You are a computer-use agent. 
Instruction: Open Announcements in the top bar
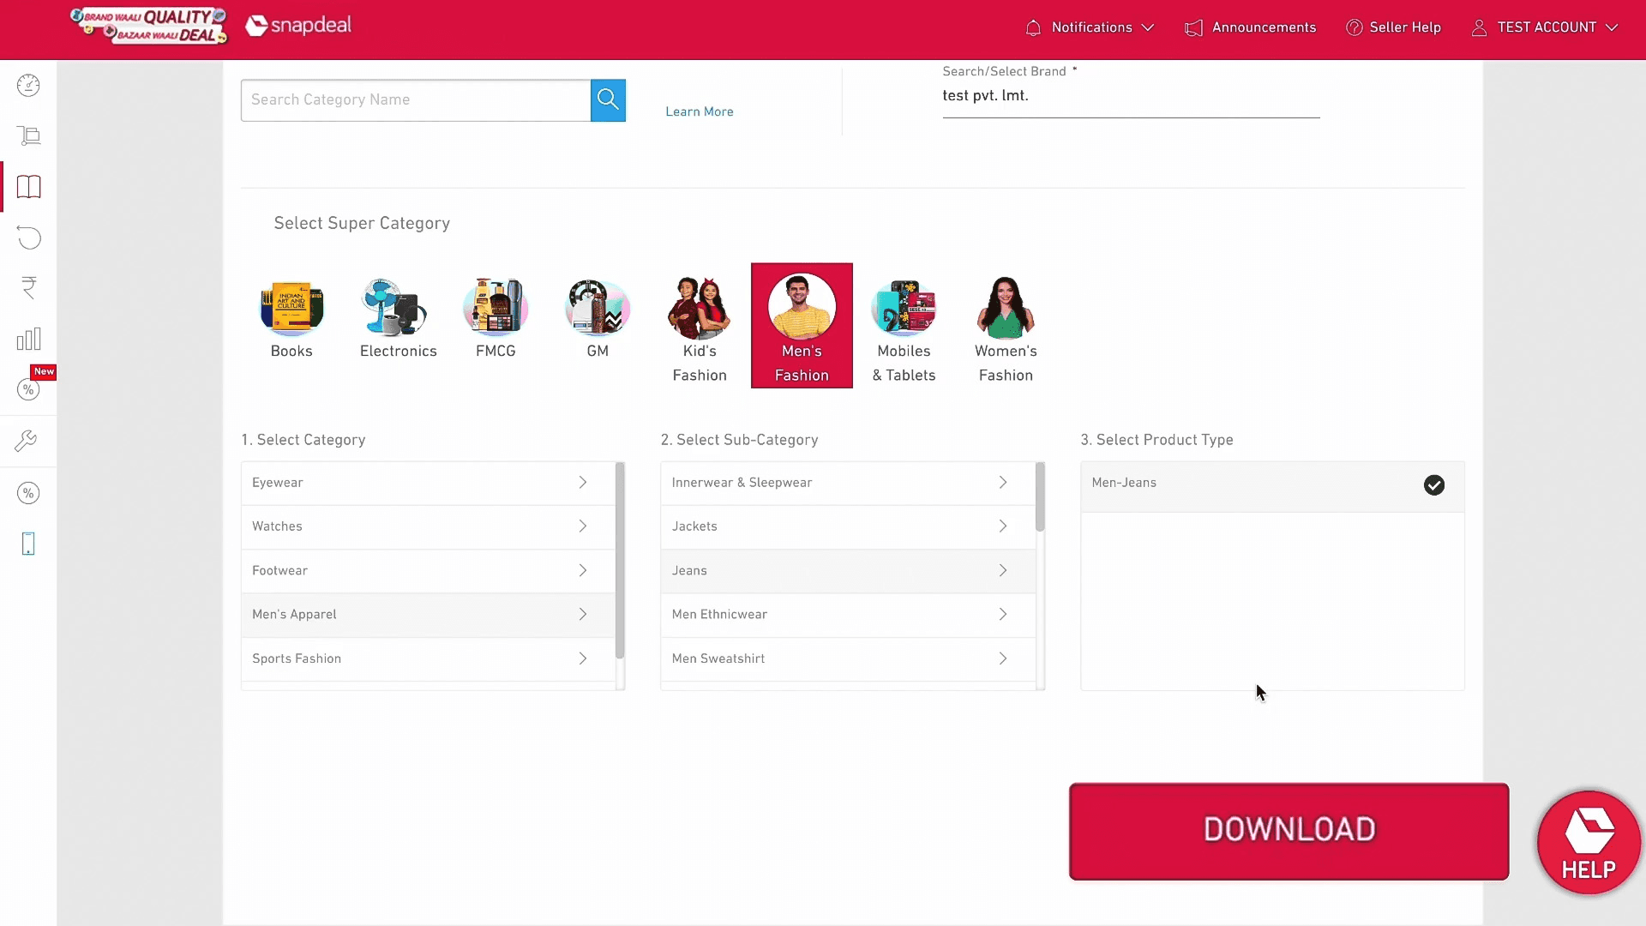pyautogui.click(x=1251, y=27)
